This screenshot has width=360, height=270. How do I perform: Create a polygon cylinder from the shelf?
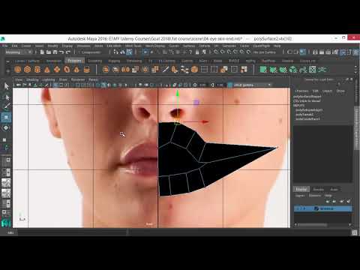click(x=37, y=69)
